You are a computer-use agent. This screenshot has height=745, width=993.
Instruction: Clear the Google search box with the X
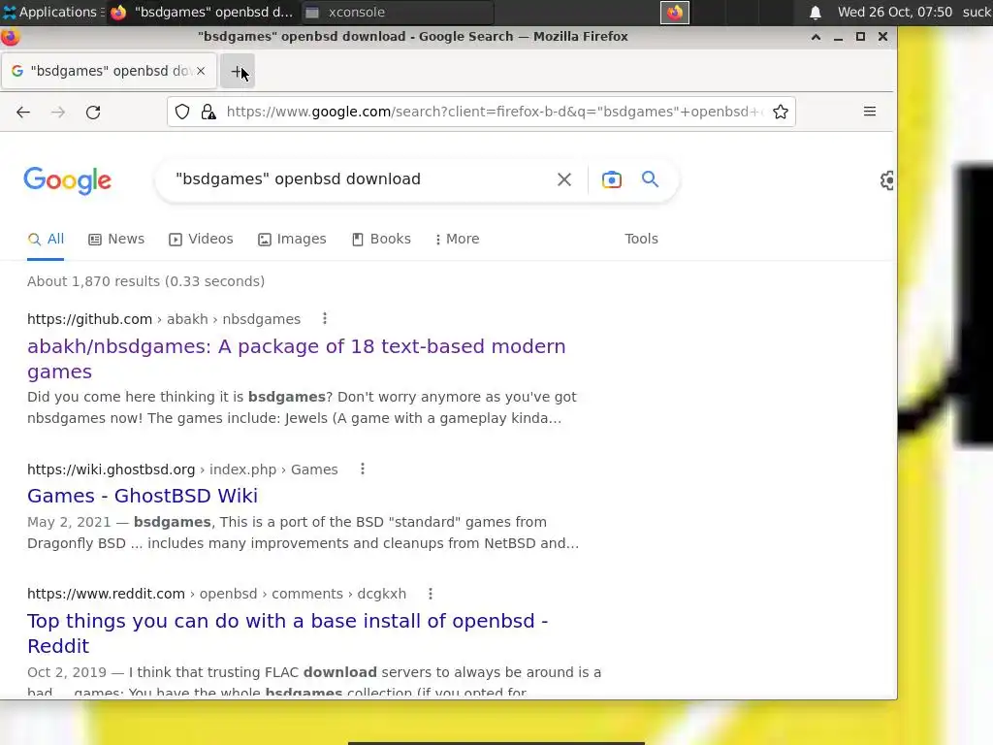click(564, 179)
